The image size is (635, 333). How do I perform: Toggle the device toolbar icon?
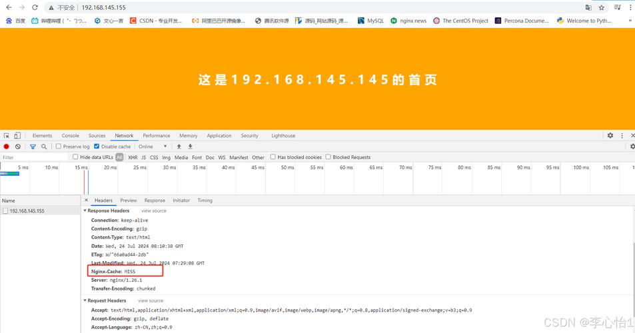(x=18, y=136)
